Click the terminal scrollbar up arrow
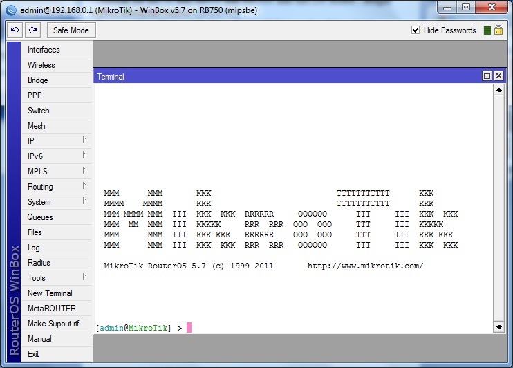The width and height of the screenshot is (513, 368). pyautogui.click(x=499, y=90)
